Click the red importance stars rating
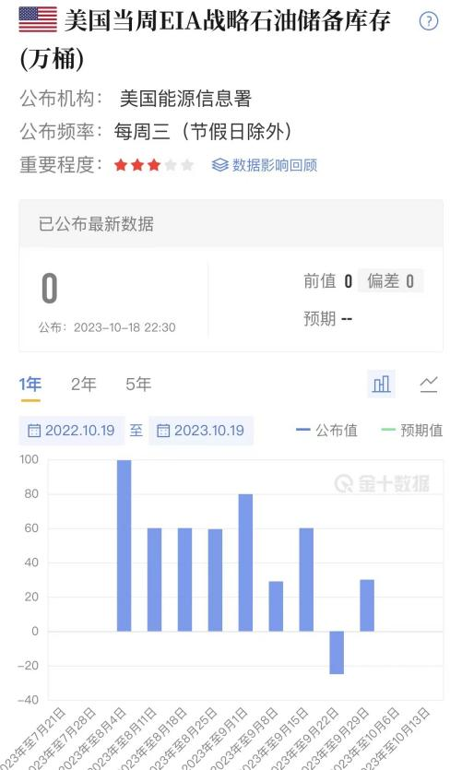This screenshot has width=462, height=770. [x=154, y=165]
